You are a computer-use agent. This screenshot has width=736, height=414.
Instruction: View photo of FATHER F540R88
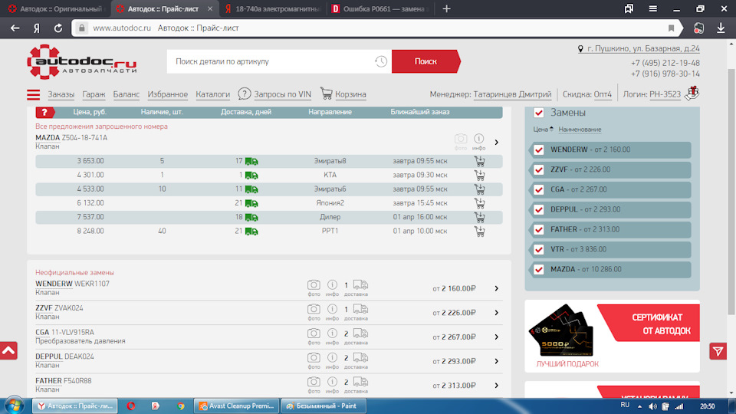pos(314,385)
